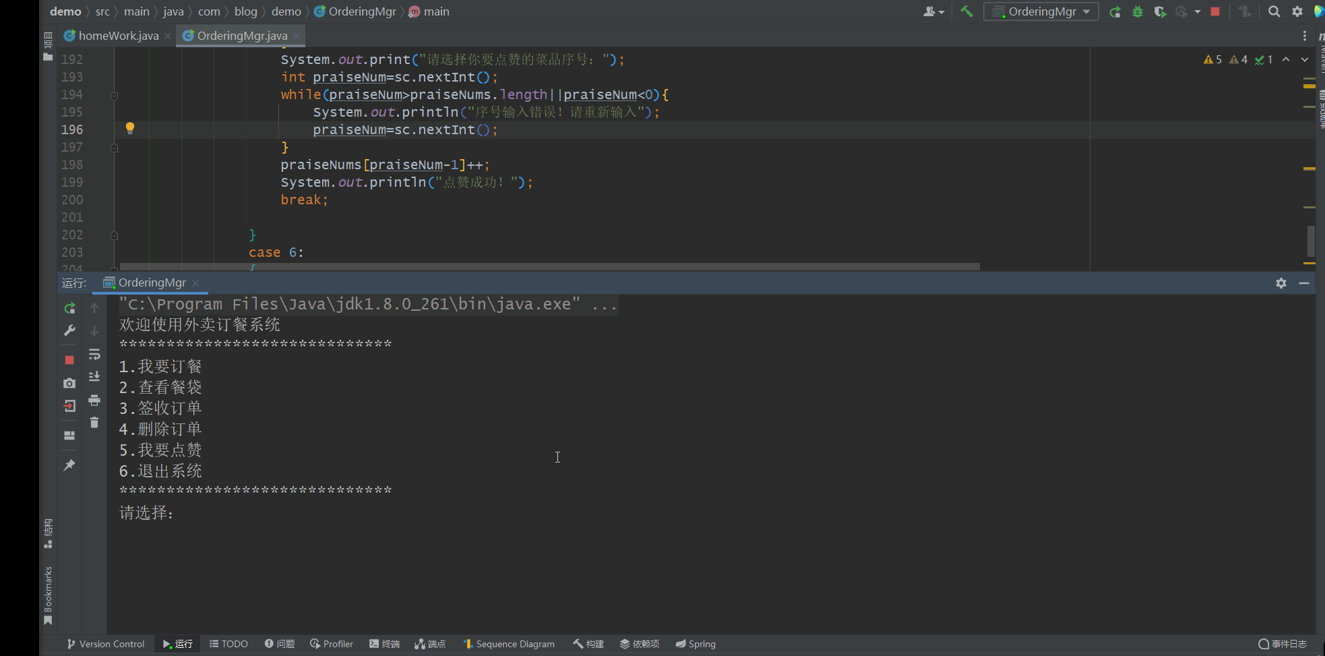Open editor tabs more-options menu
Viewport: 1325px width, 656px height.
[1305, 36]
